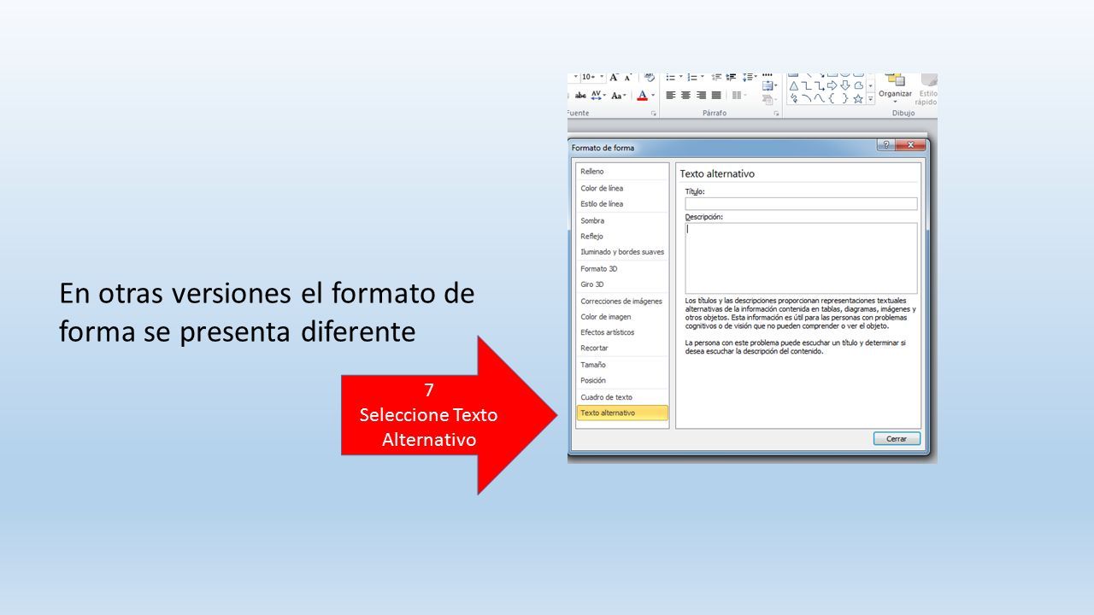This screenshot has width=1094, height=615.
Task: Open line spacing options
Action: [x=749, y=78]
